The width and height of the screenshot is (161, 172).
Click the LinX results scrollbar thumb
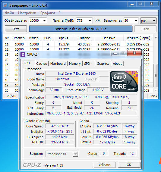click(x=156, y=76)
